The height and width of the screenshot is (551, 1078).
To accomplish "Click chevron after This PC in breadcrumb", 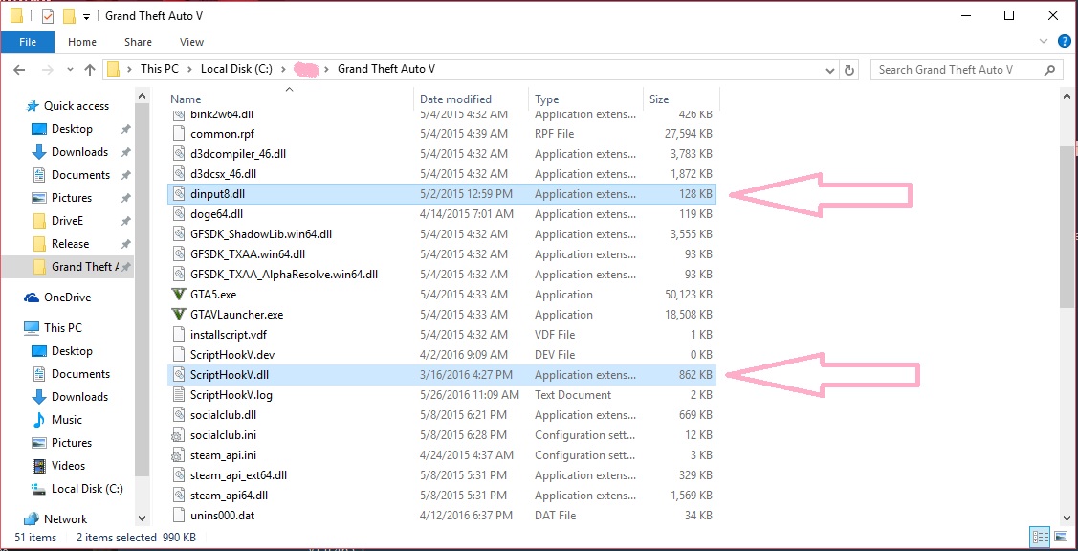I will [x=189, y=69].
